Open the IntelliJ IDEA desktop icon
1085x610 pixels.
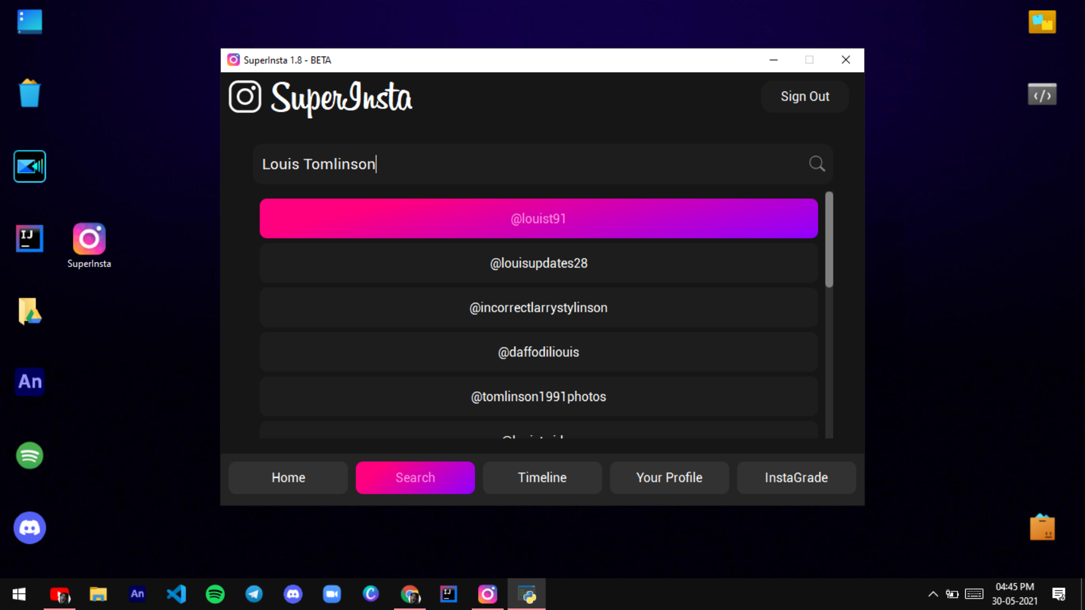coord(29,238)
